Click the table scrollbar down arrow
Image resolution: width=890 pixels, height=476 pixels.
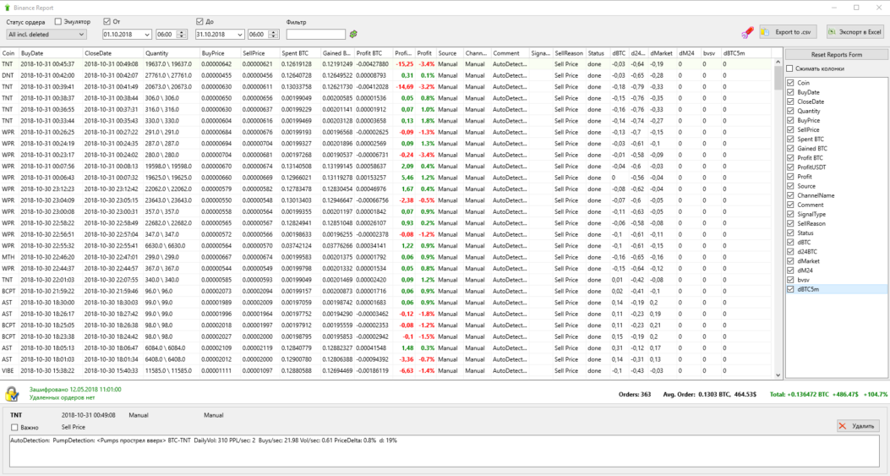pyautogui.click(x=778, y=375)
